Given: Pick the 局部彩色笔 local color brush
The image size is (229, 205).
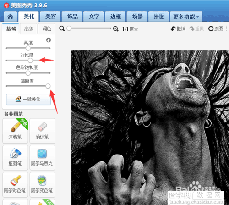Looking at the screenshot, I should [x=15, y=185].
